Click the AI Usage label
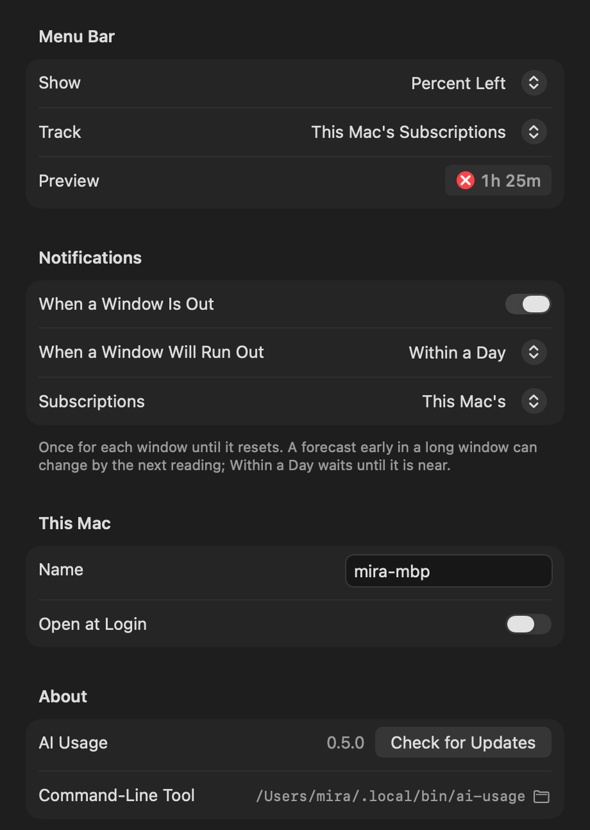 click(x=73, y=743)
